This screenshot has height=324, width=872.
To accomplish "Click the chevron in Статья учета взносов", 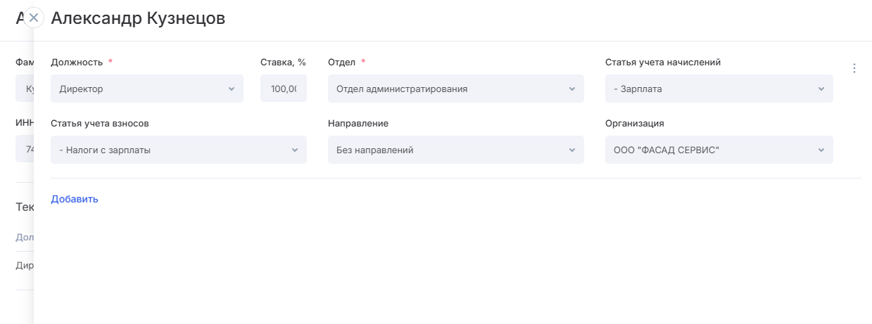I will click(295, 150).
